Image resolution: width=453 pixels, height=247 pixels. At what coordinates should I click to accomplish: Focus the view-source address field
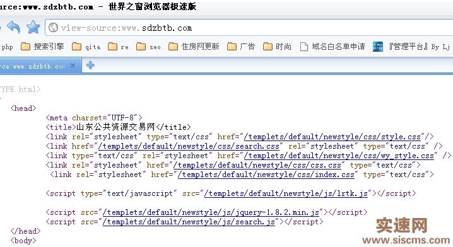[249, 28]
